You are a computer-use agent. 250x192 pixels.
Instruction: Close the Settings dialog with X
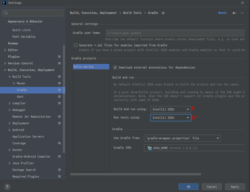(242, 3)
